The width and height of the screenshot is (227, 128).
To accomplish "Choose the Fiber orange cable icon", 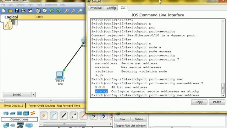I will click(84, 116).
